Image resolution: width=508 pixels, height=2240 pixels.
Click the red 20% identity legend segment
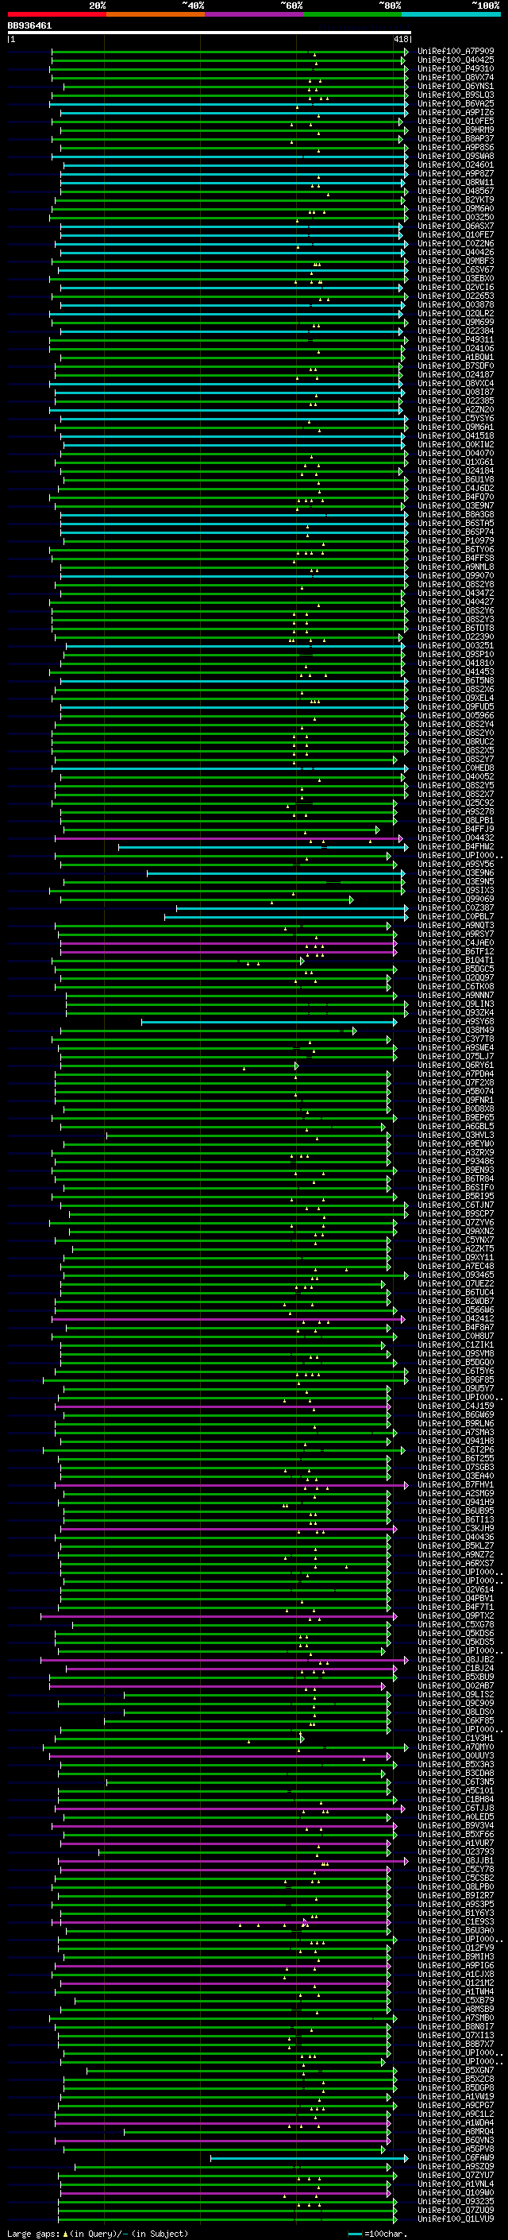click(x=56, y=14)
